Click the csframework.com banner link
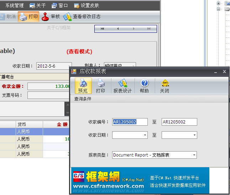This screenshot has width=230, height=195. [109, 186]
